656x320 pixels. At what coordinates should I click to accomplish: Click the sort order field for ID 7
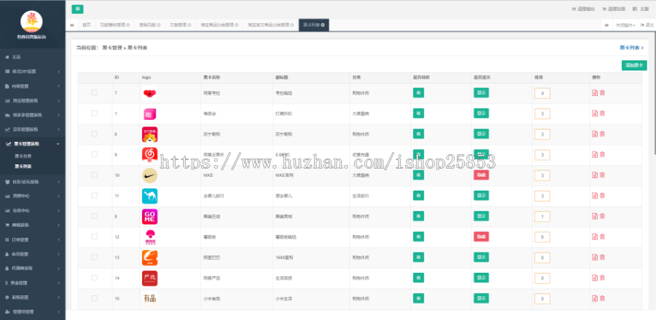click(x=542, y=93)
